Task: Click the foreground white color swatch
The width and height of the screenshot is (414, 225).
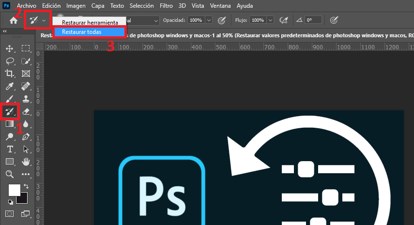Action: (14, 190)
